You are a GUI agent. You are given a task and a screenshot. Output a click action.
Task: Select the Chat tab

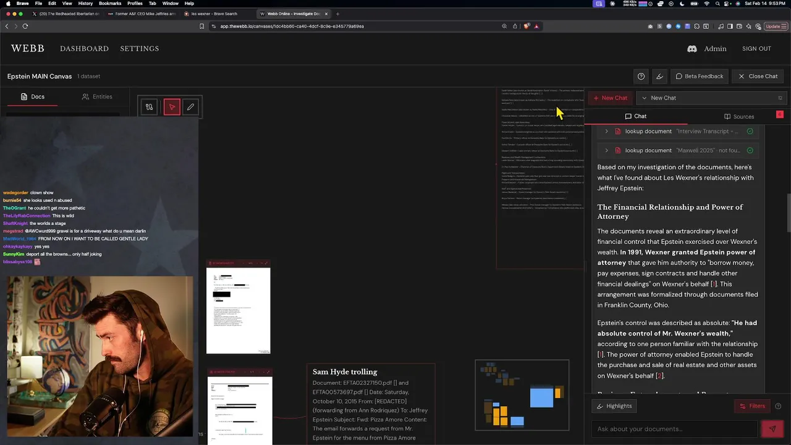[635, 116]
